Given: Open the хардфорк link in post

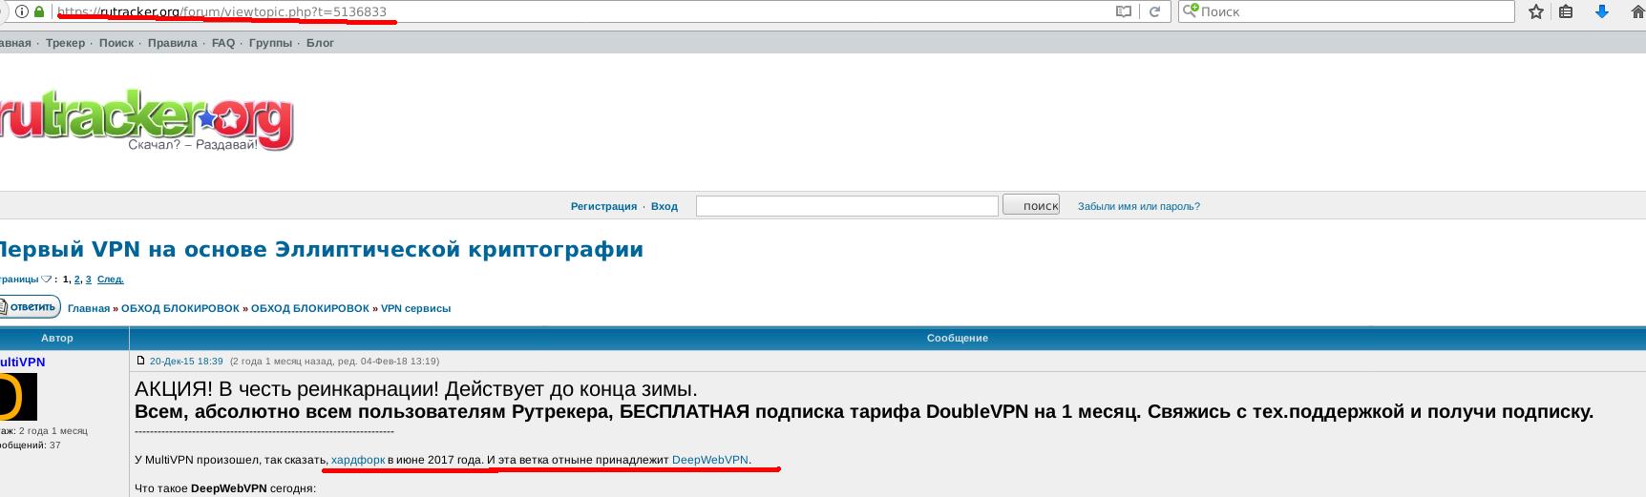Looking at the screenshot, I should tap(358, 460).
